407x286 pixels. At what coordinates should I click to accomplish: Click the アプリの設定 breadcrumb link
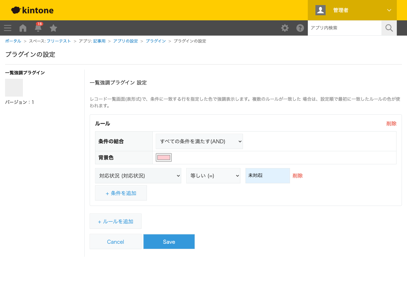[x=126, y=41]
